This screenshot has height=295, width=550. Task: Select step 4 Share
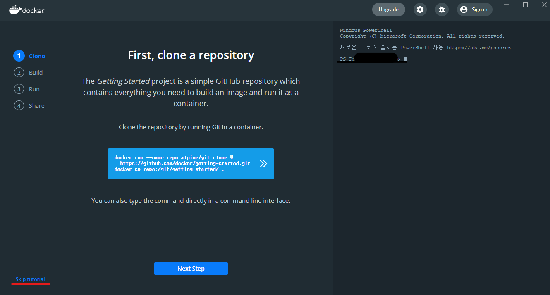click(x=29, y=106)
